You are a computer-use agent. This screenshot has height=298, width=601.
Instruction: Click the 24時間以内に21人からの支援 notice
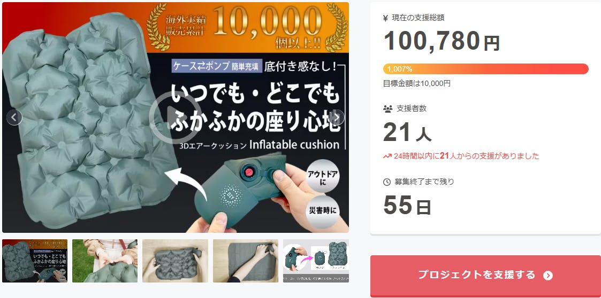point(467,156)
